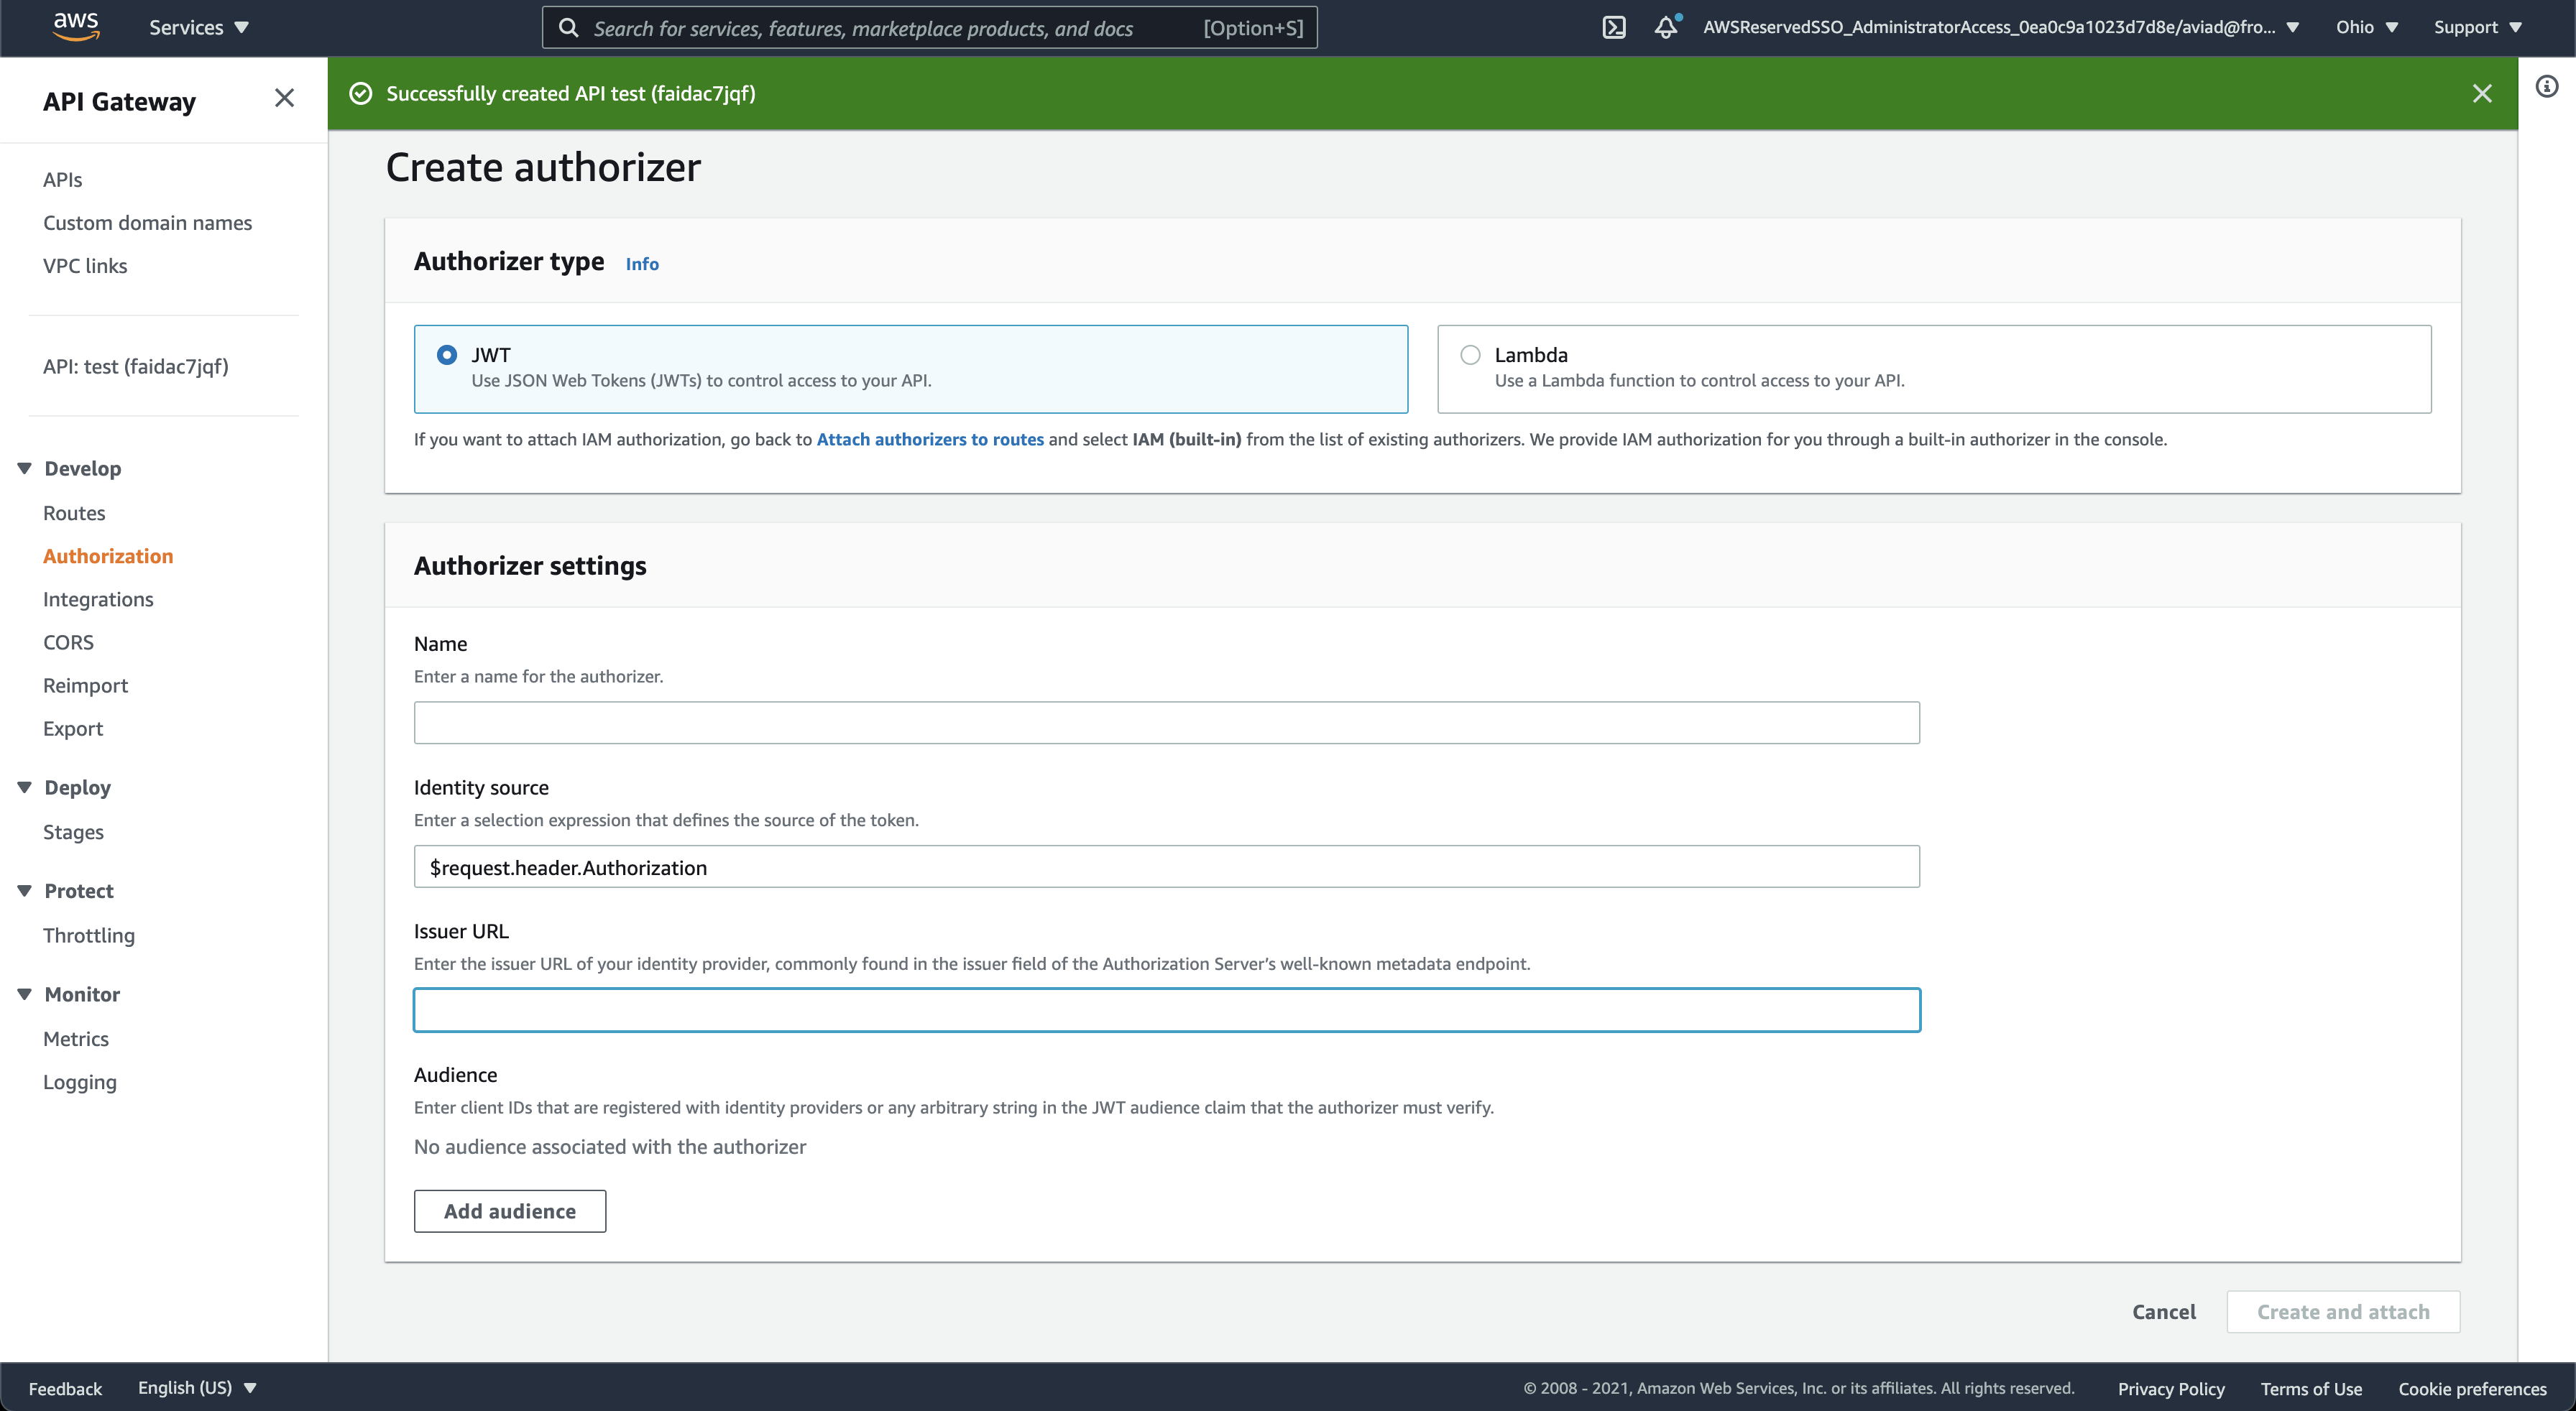Collapse the Develop section in sidebar
Image resolution: width=2576 pixels, height=1411 pixels.
24,468
